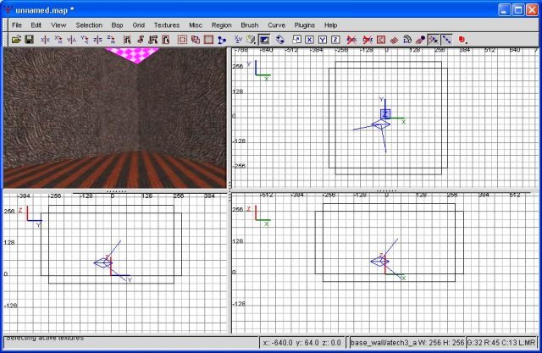Rotate the selection around the z-axis
542x353 pixels.
pos(111,40)
